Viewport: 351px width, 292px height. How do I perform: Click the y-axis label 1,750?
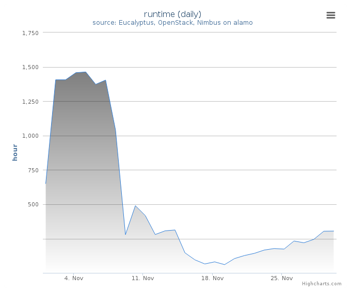[x=30, y=33]
